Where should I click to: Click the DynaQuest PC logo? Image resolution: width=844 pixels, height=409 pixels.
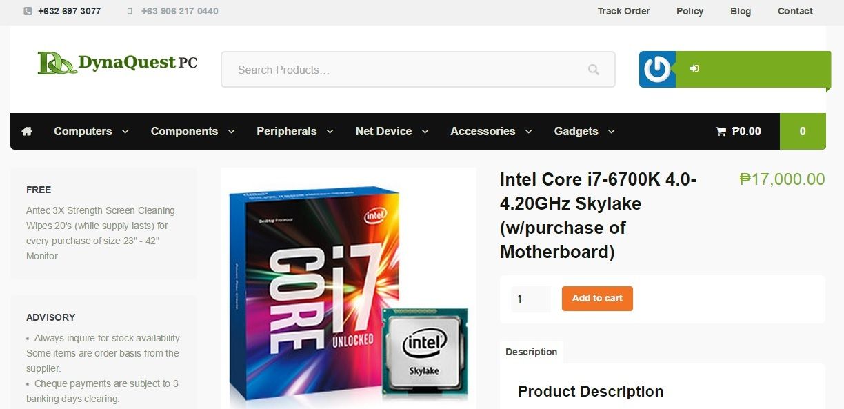(117, 63)
